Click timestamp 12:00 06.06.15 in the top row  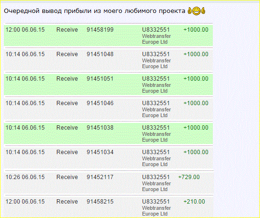click(x=25, y=30)
